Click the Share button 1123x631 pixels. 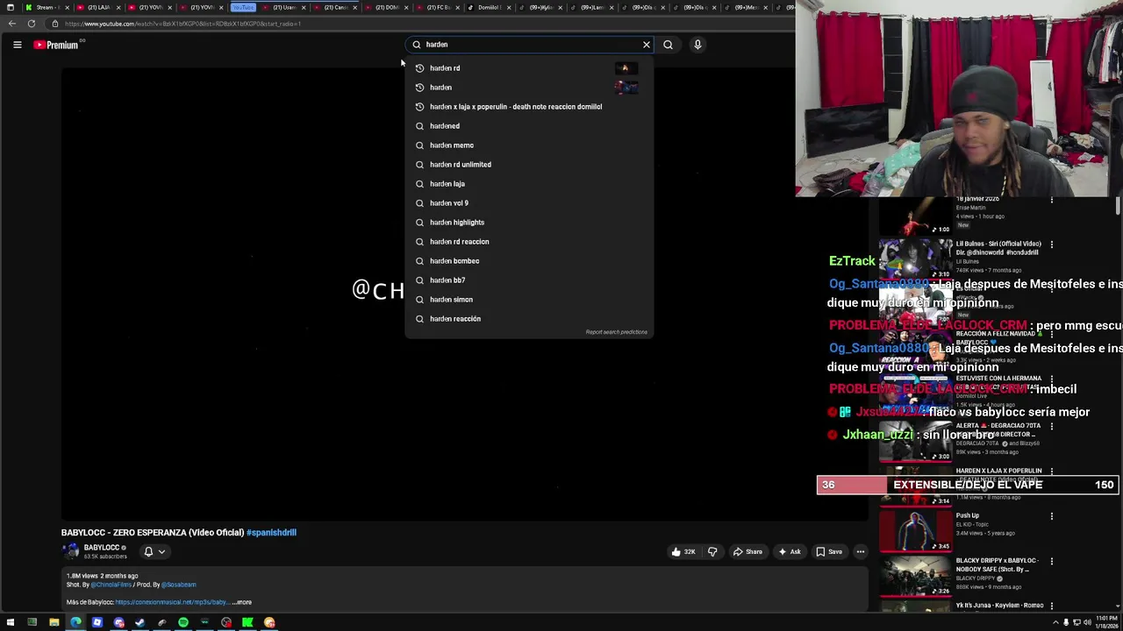point(747,552)
